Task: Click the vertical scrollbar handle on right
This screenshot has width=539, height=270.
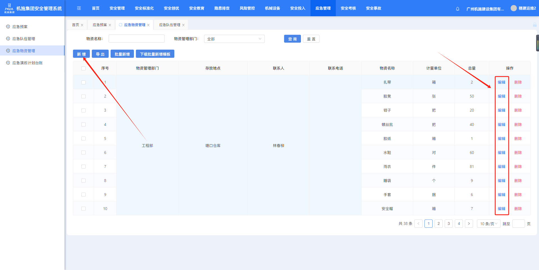Action: click(537, 43)
